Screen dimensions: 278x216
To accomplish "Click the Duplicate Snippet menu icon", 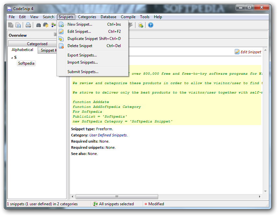I will [61, 39].
